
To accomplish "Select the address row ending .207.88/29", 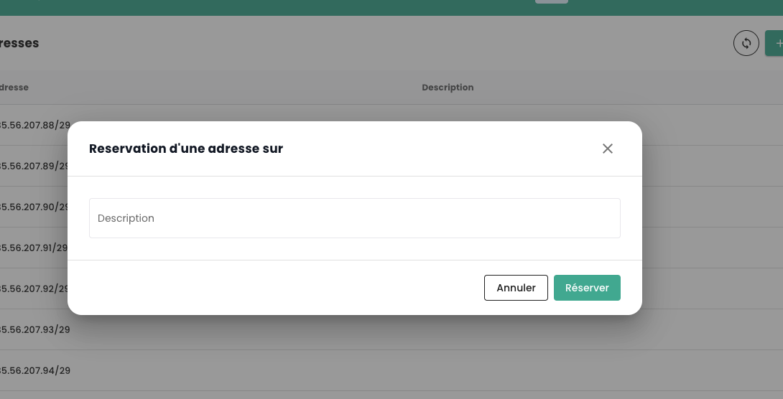I will point(36,125).
